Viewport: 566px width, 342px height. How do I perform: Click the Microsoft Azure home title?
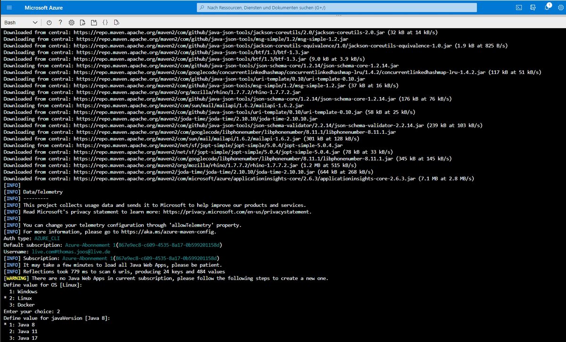[x=43, y=8]
